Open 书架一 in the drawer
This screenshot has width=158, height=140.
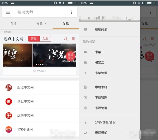110,52
